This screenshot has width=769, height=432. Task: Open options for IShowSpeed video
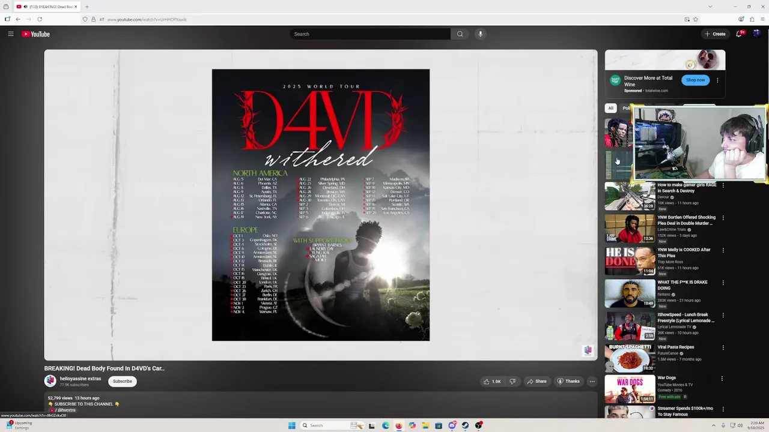point(723,315)
